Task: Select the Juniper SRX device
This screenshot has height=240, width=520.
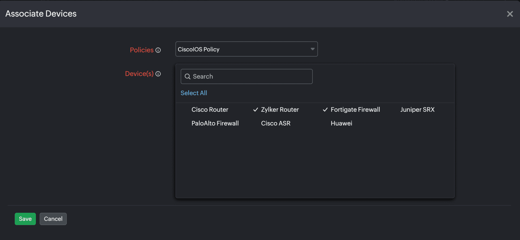Action: click(417, 110)
